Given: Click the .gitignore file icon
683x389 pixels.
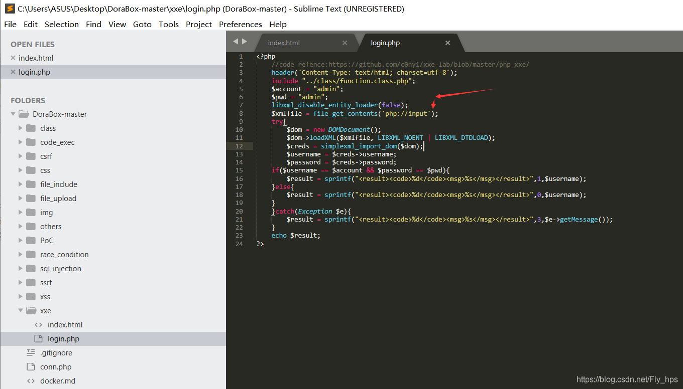Looking at the screenshot, I should (31, 353).
